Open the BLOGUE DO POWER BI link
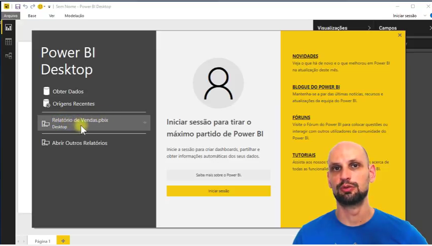Viewport: 432px width, 246px height. point(316,87)
